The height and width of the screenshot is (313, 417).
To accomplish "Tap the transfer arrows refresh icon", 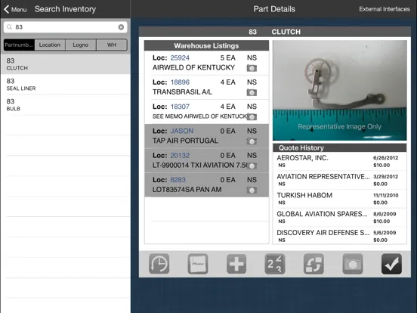I will (314, 264).
